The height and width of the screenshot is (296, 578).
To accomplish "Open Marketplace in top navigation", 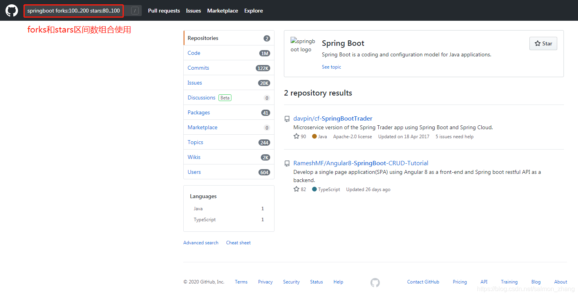I will (x=222, y=11).
